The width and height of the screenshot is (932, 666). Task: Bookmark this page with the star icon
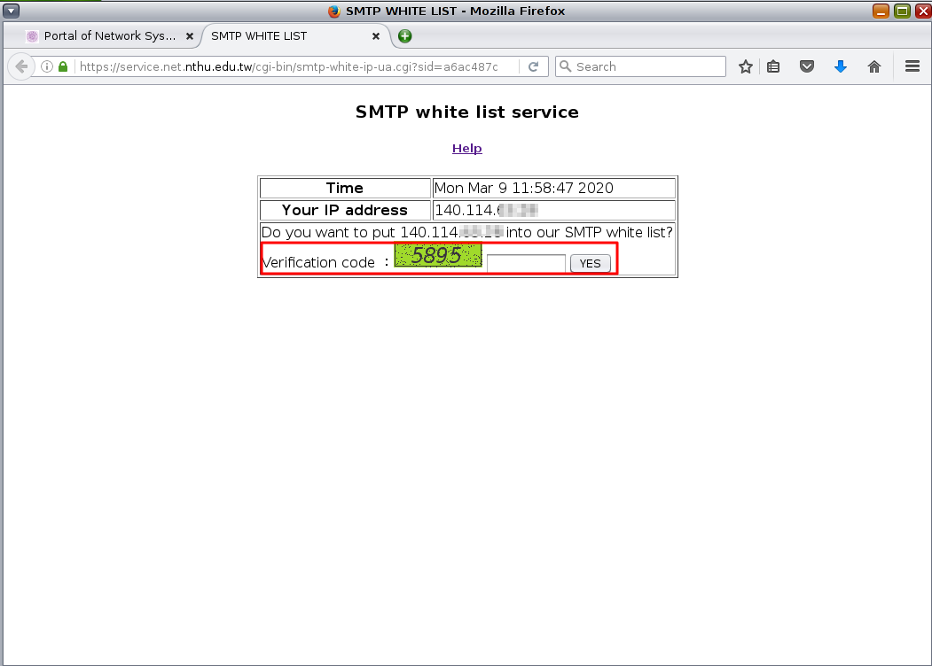(x=746, y=66)
